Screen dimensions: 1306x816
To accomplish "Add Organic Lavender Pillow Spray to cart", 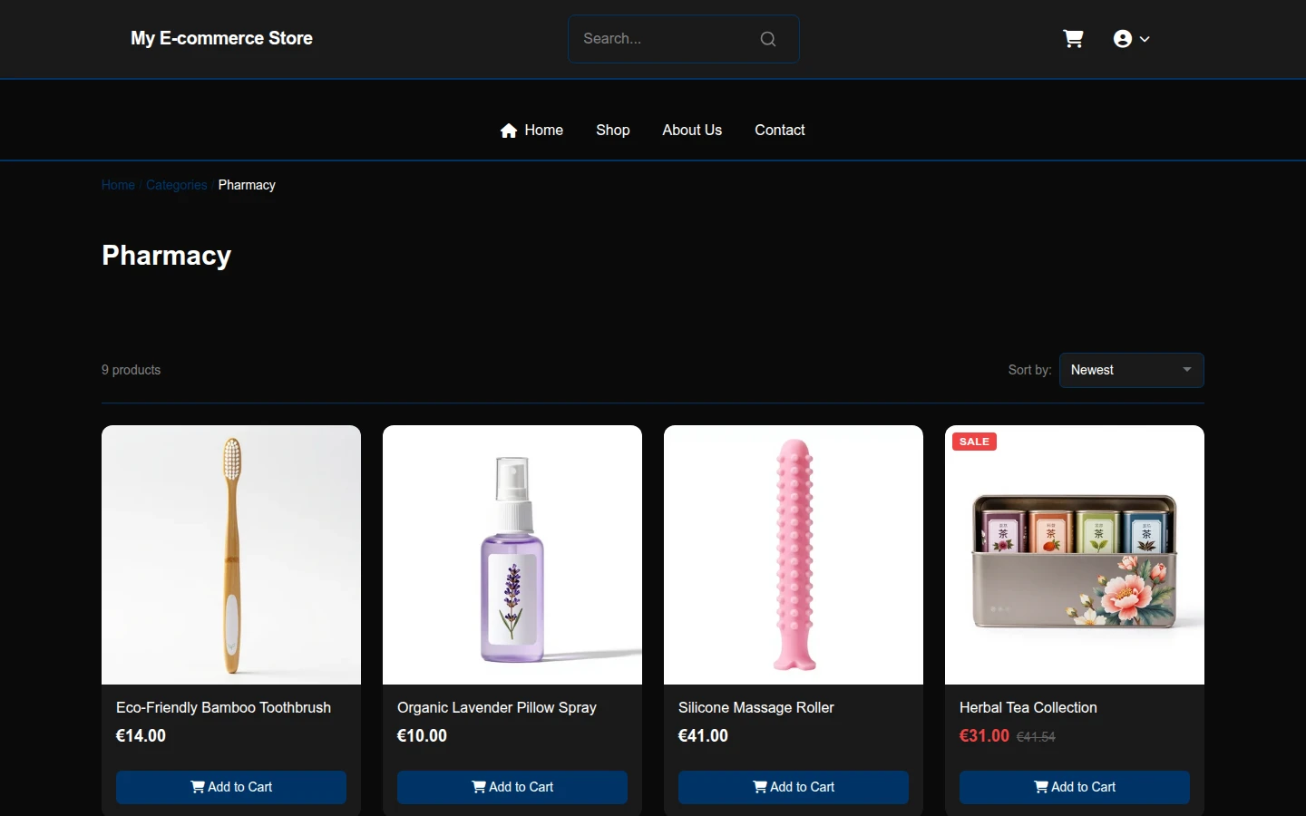I will tap(512, 787).
